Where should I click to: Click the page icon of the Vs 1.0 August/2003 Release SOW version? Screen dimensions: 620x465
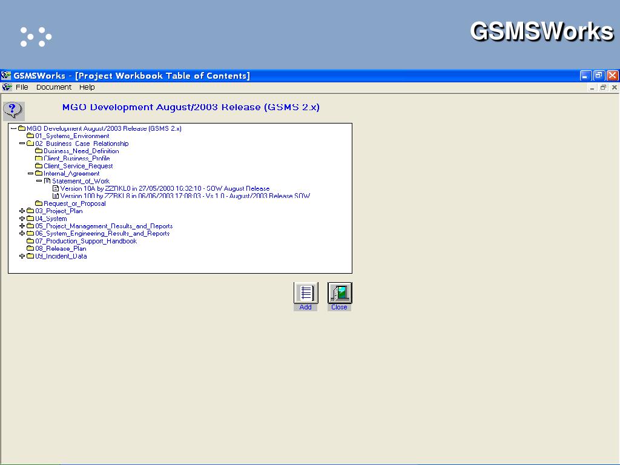tap(56, 196)
